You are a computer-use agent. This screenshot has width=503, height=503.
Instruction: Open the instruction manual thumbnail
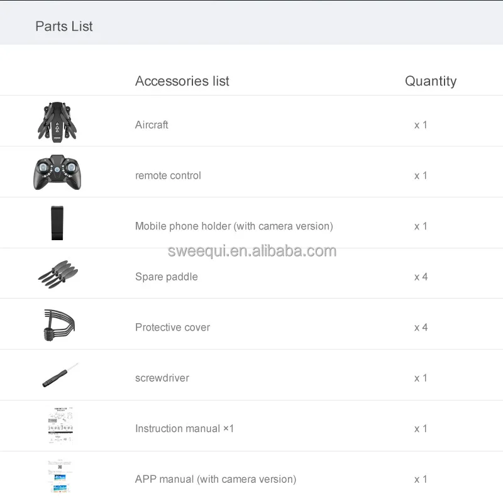pyautogui.click(x=60, y=426)
